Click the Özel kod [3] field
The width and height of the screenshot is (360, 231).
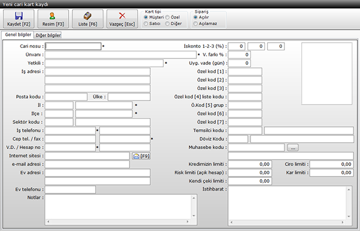[245, 88]
